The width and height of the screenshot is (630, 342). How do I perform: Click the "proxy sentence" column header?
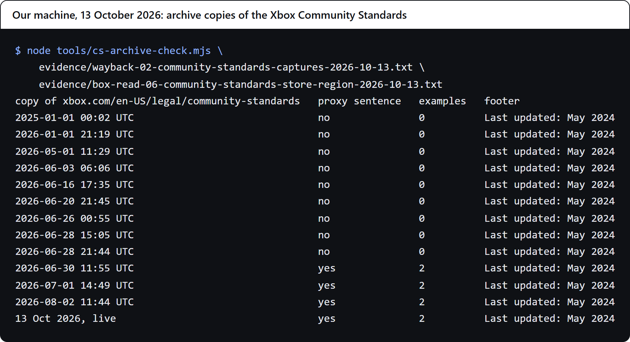pos(359,101)
